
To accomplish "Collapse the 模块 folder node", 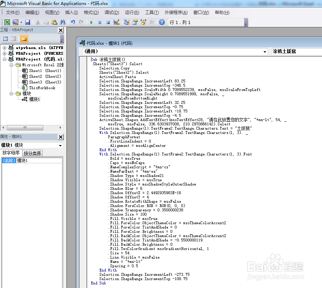I will [11, 94].
